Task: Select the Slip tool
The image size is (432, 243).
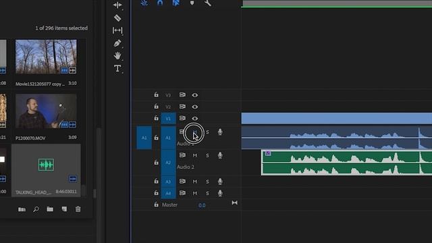Action: pos(117,30)
